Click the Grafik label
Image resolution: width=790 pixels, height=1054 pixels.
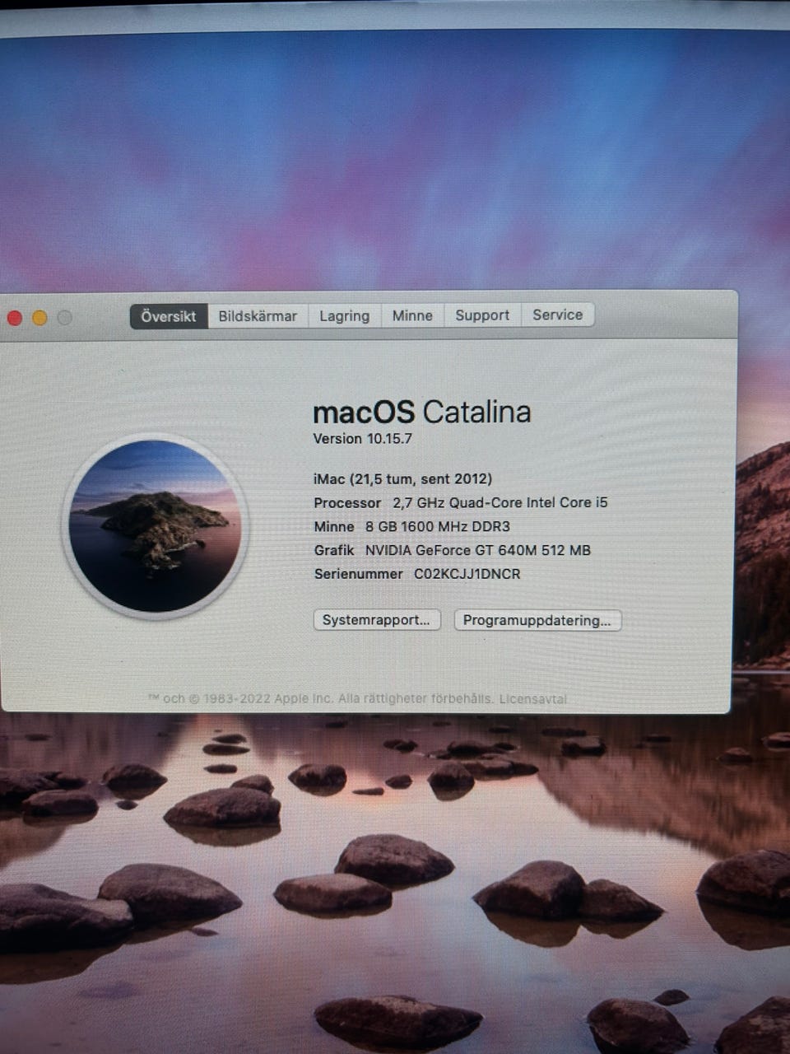(334, 550)
